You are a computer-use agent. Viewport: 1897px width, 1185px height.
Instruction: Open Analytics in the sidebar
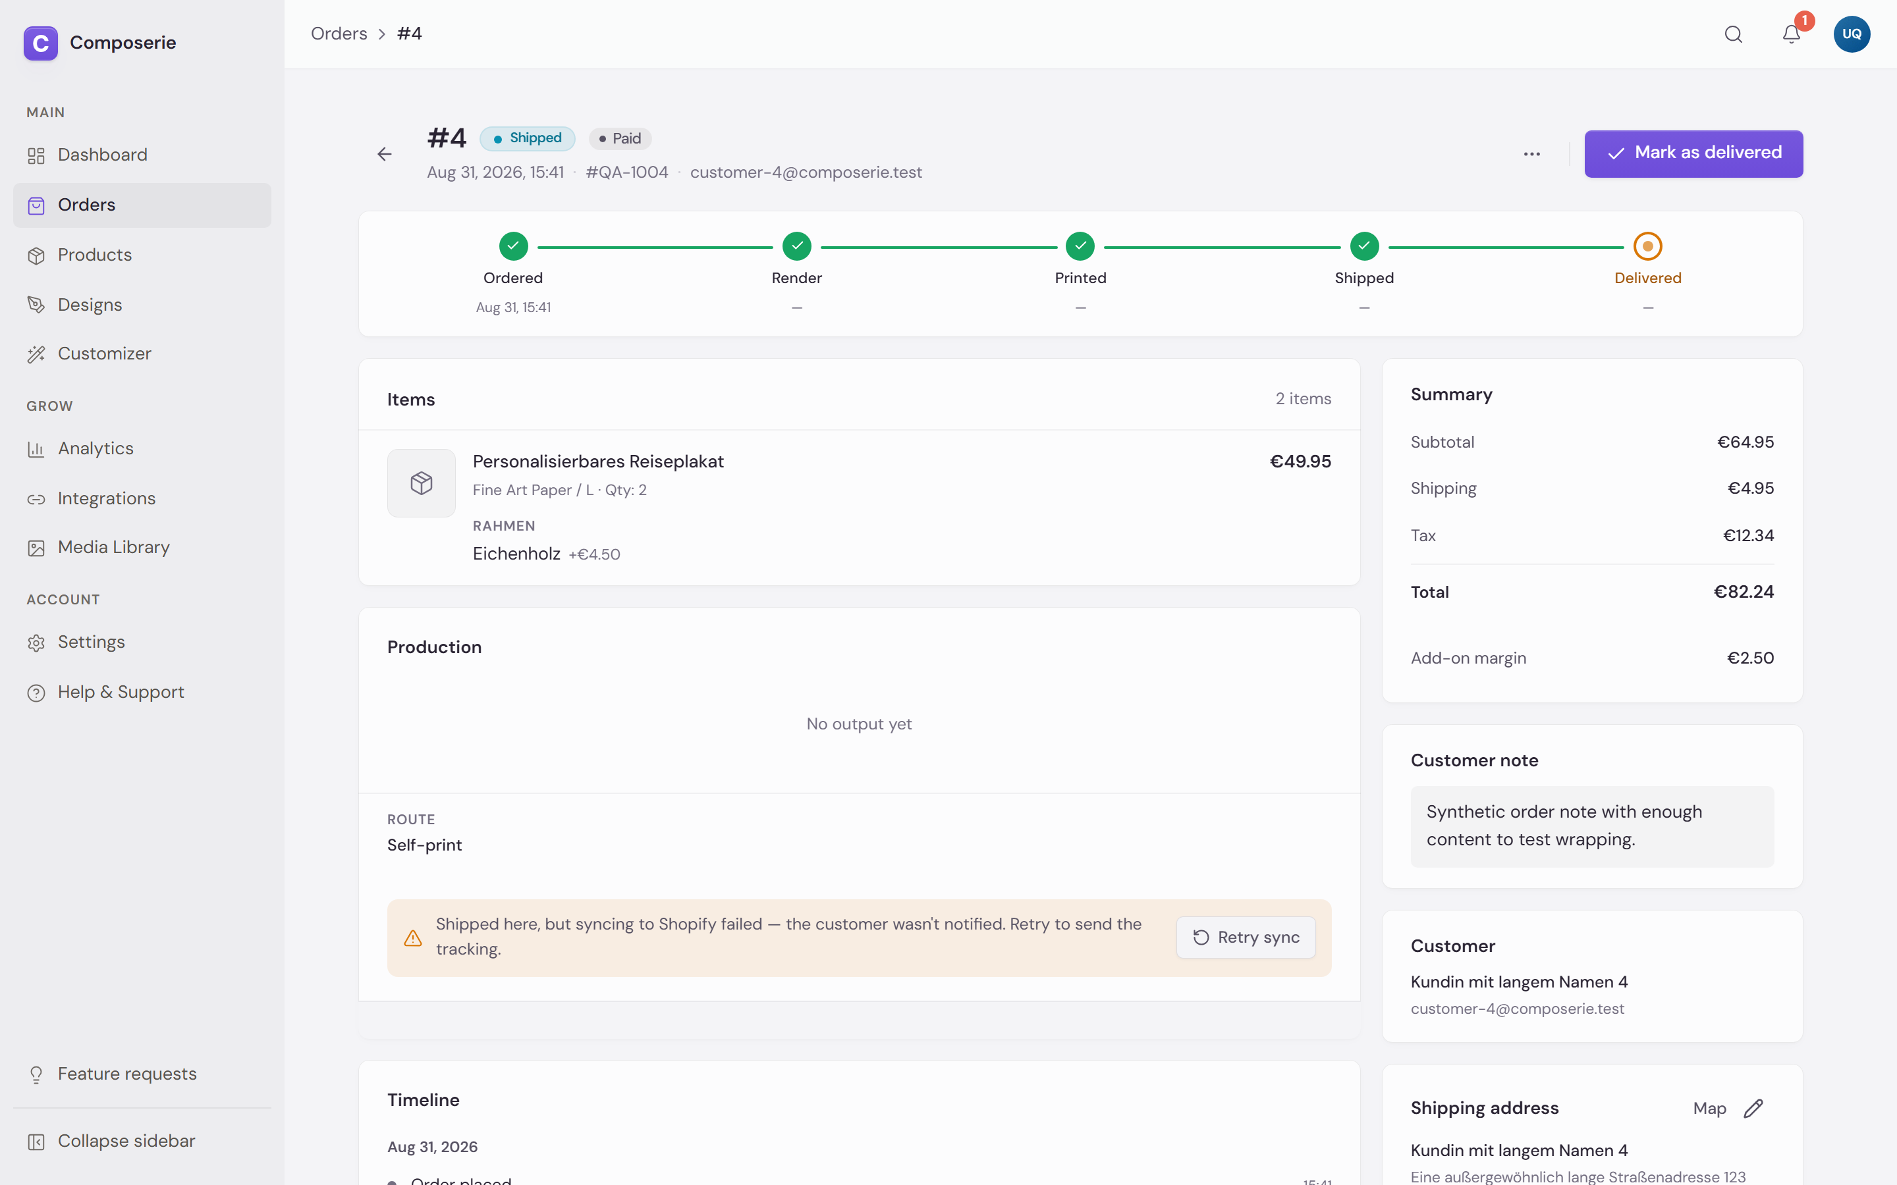[x=142, y=448]
